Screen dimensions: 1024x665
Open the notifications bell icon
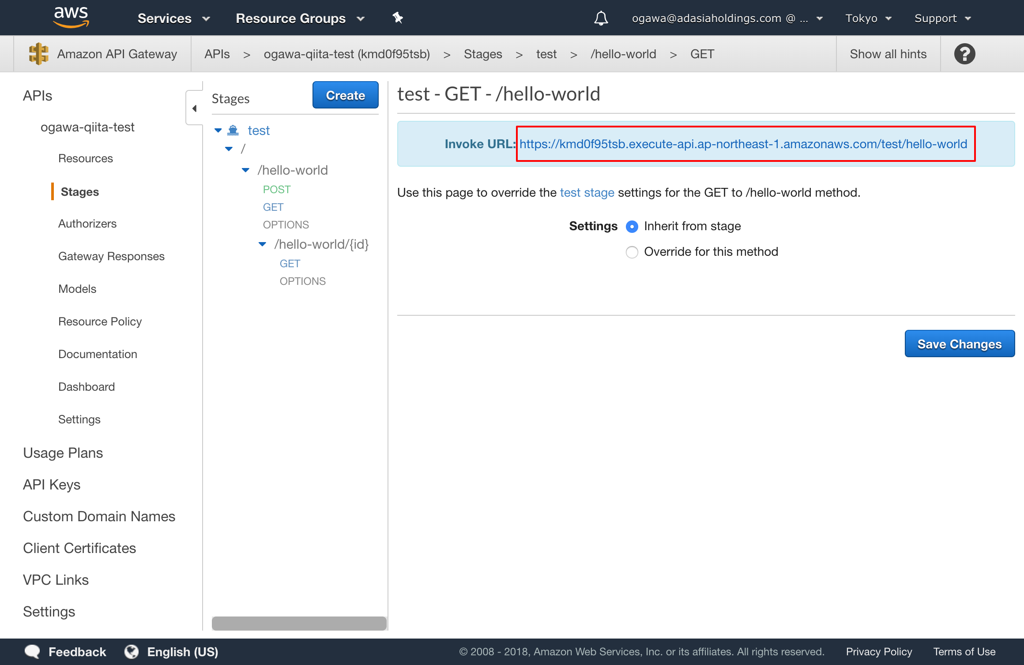(x=601, y=18)
